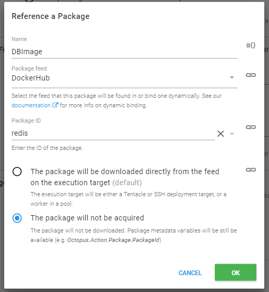
Task: Click the 'on the execution target (default)' label text
Action: click(86, 183)
